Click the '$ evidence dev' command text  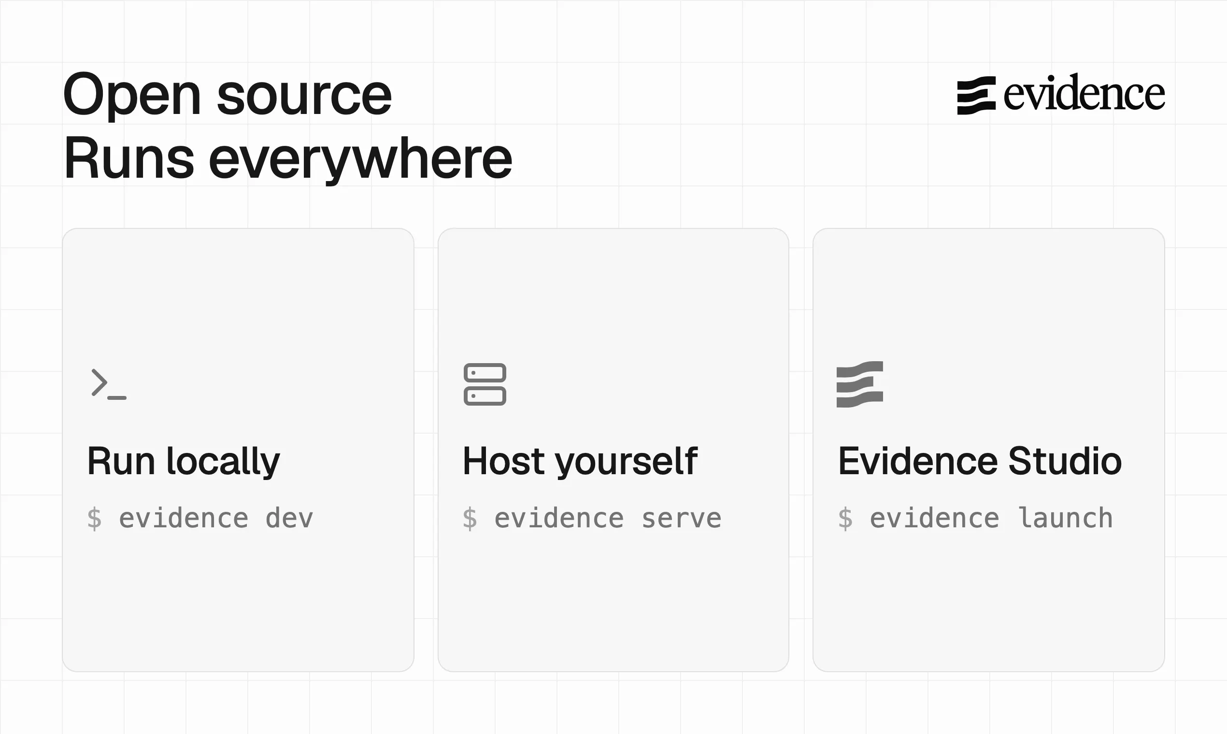click(x=200, y=518)
